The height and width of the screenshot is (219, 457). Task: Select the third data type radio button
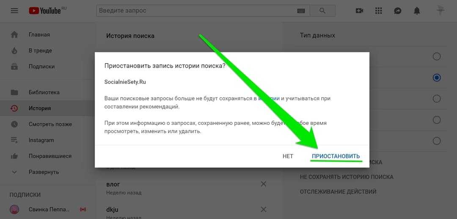coord(436,99)
